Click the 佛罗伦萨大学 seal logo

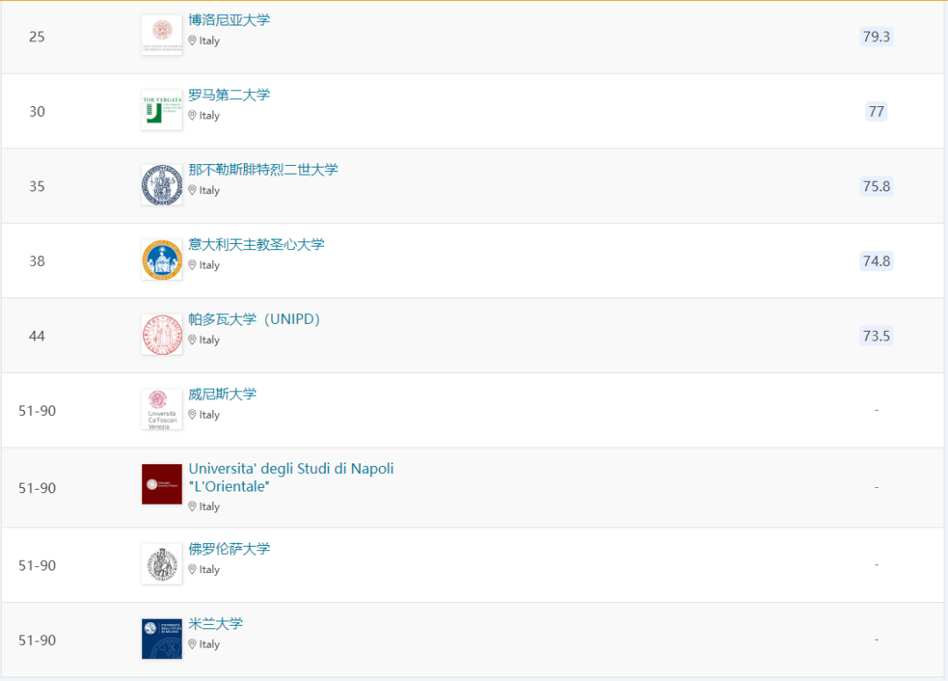pyautogui.click(x=162, y=564)
